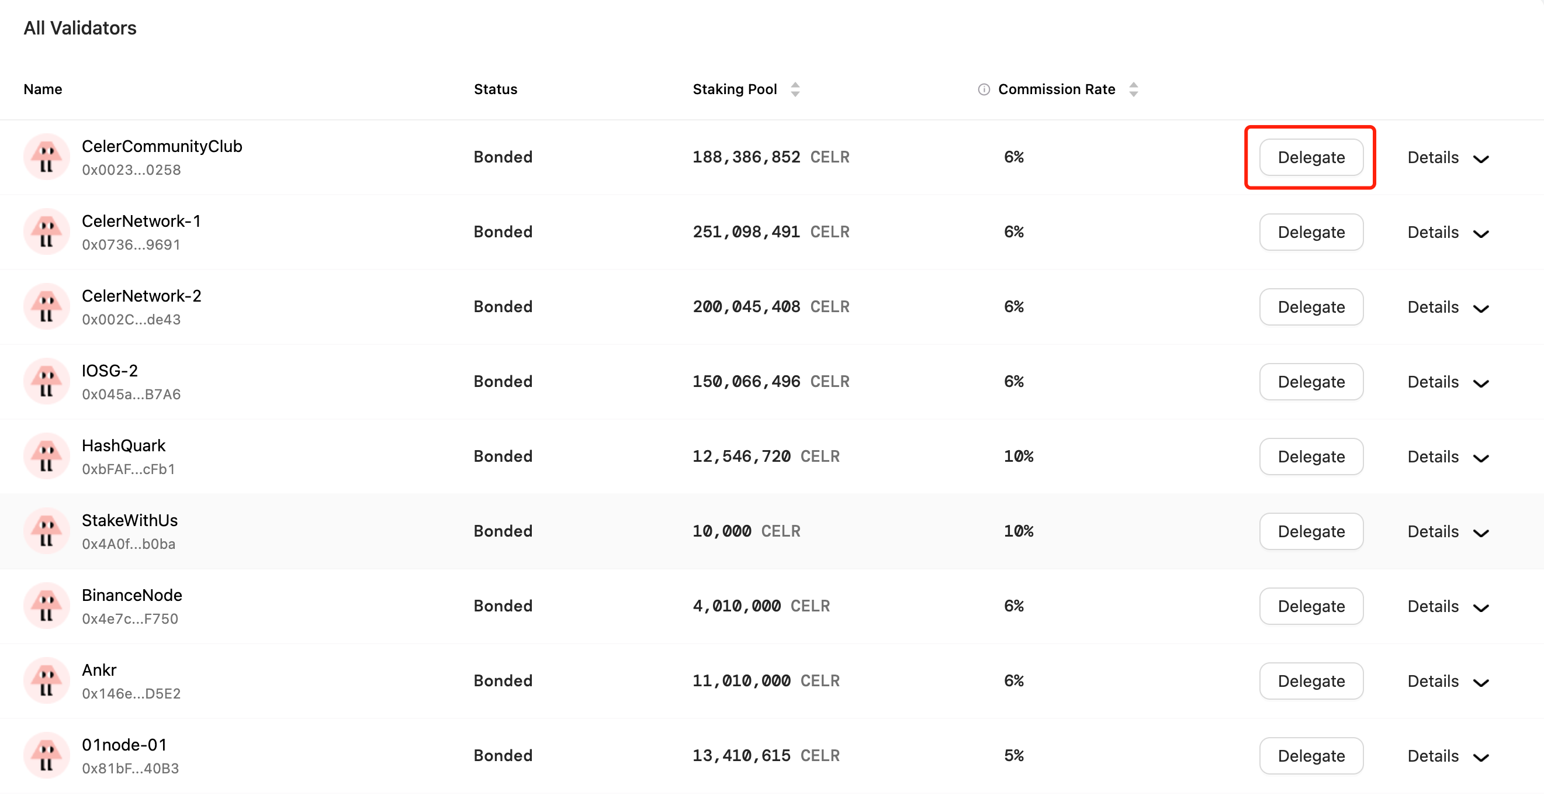Delegate to HashQuark validator
1544x802 pixels.
tap(1311, 457)
